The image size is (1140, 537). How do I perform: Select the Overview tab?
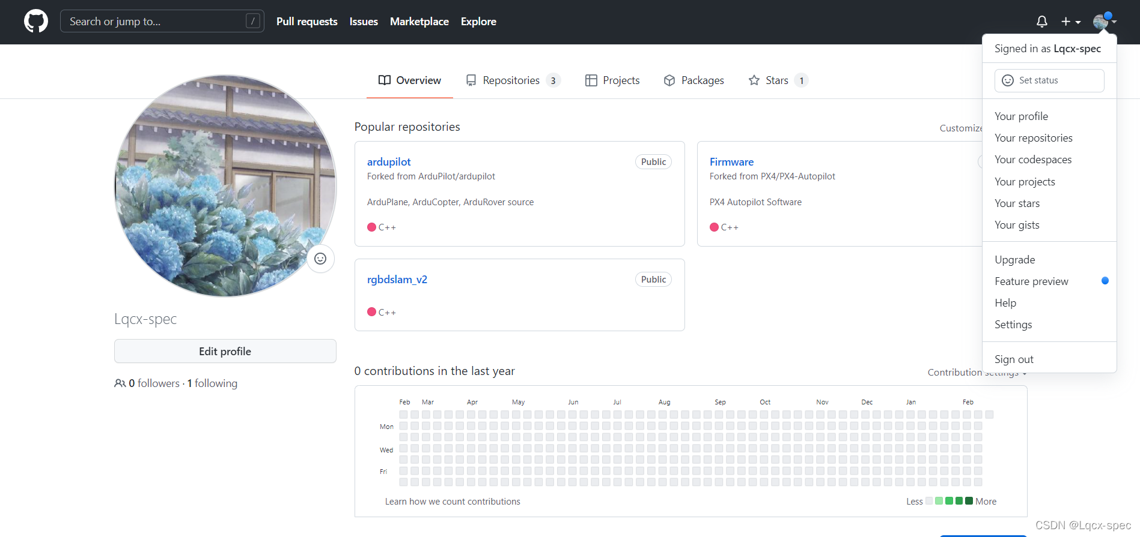pos(409,80)
